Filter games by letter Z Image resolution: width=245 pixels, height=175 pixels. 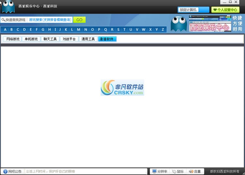click(163, 29)
